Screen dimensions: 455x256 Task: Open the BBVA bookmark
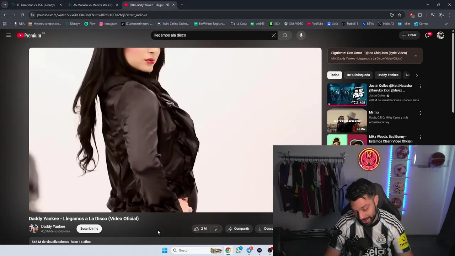point(368,24)
